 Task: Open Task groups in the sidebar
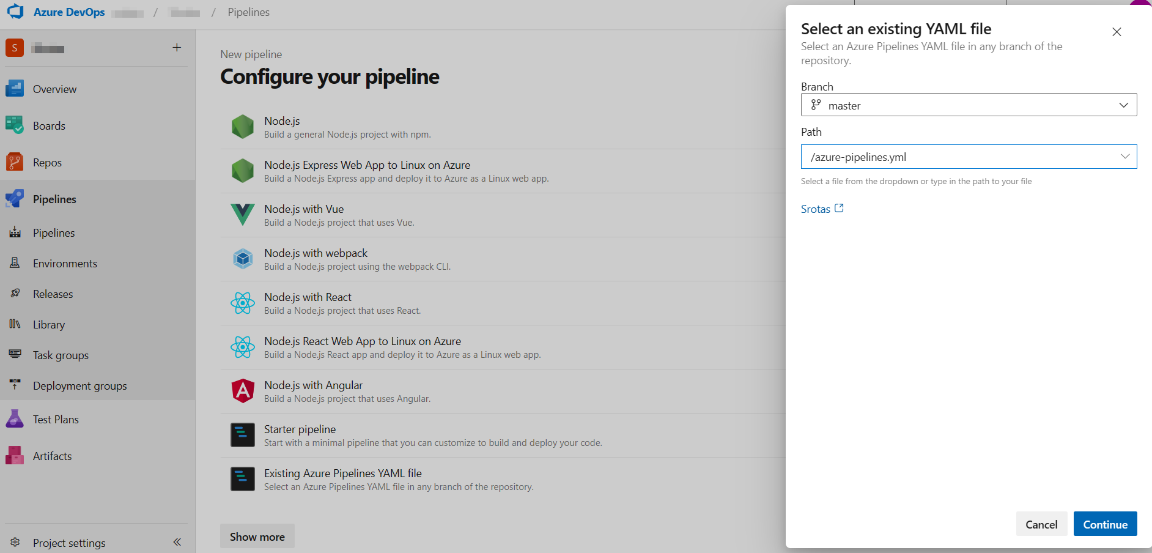[98, 355]
